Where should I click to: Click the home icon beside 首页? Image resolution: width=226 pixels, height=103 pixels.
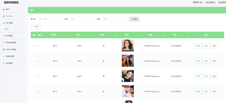[x=4, y=9]
